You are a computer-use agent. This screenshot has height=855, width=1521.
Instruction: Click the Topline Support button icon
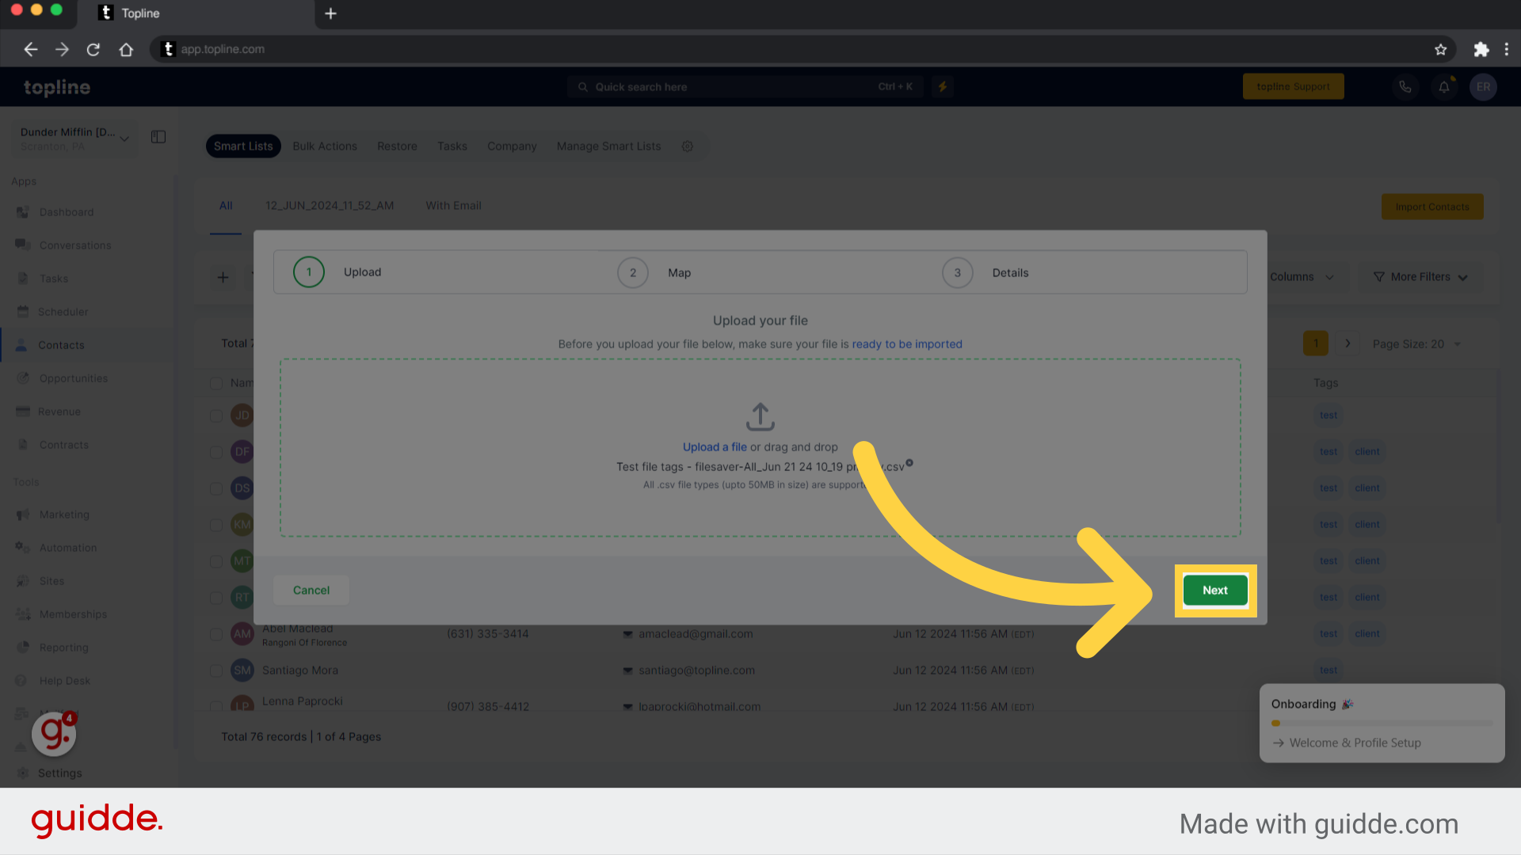tap(1294, 86)
